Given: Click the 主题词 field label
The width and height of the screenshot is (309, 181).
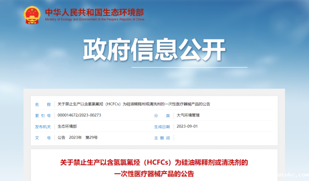Looking at the screenshot, I should point(162,138).
